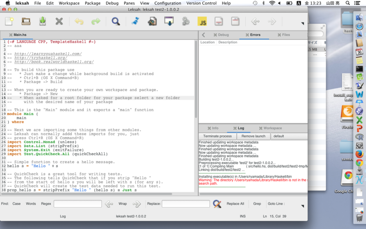The image size is (366, 229).
Task: Open the learnyouahaskell.com link in code
Action: click(x=48, y=54)
